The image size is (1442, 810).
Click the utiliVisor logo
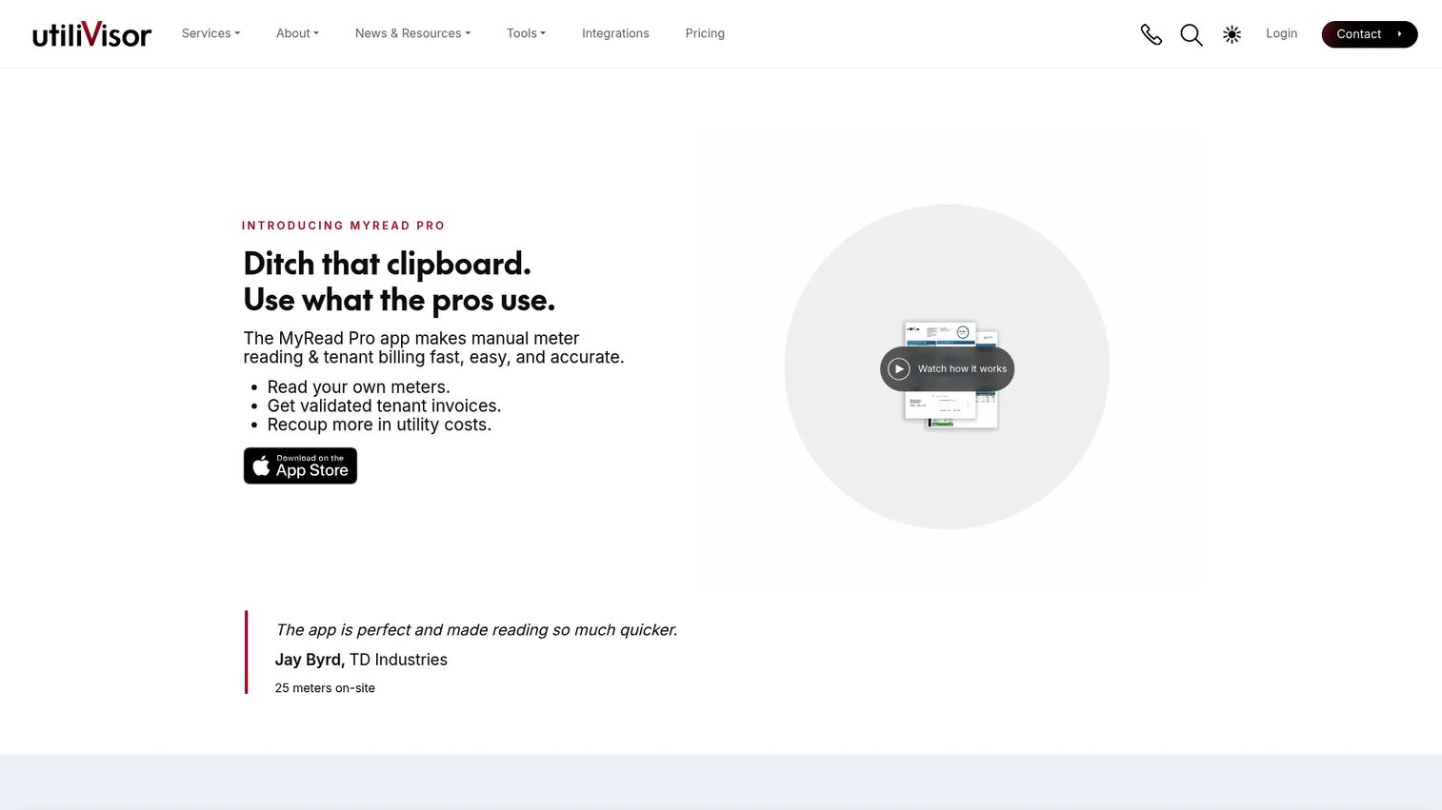coord(91,34)
